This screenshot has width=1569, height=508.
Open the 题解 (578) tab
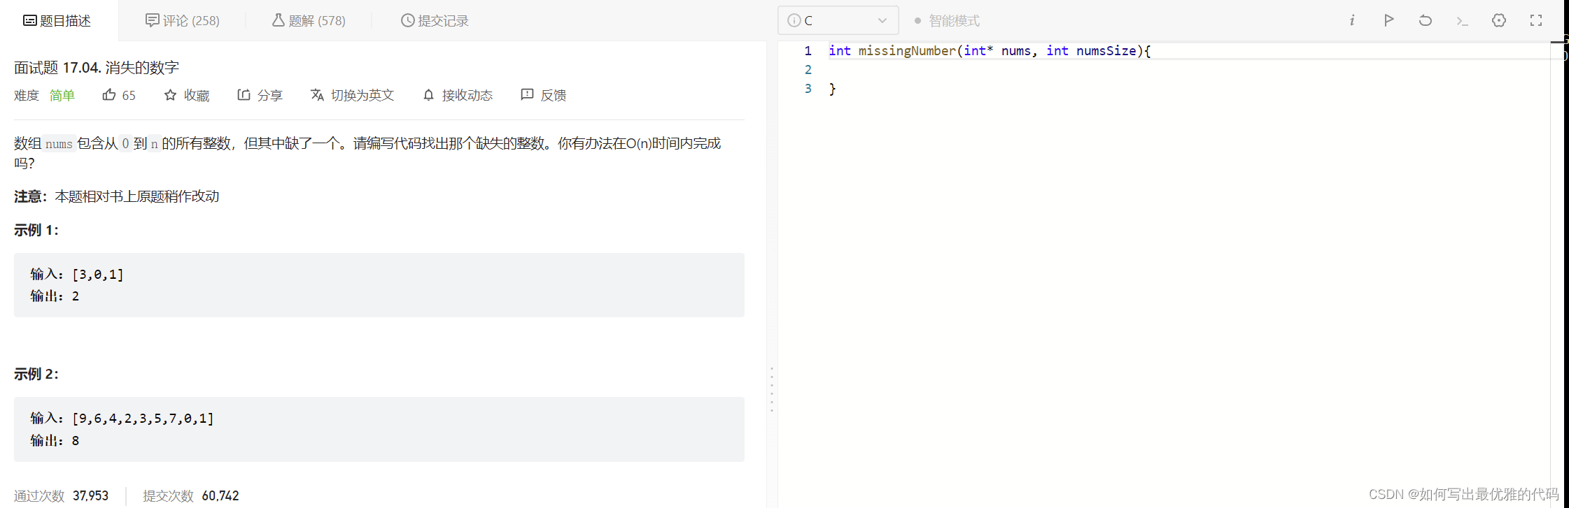[x=309, y=21]
